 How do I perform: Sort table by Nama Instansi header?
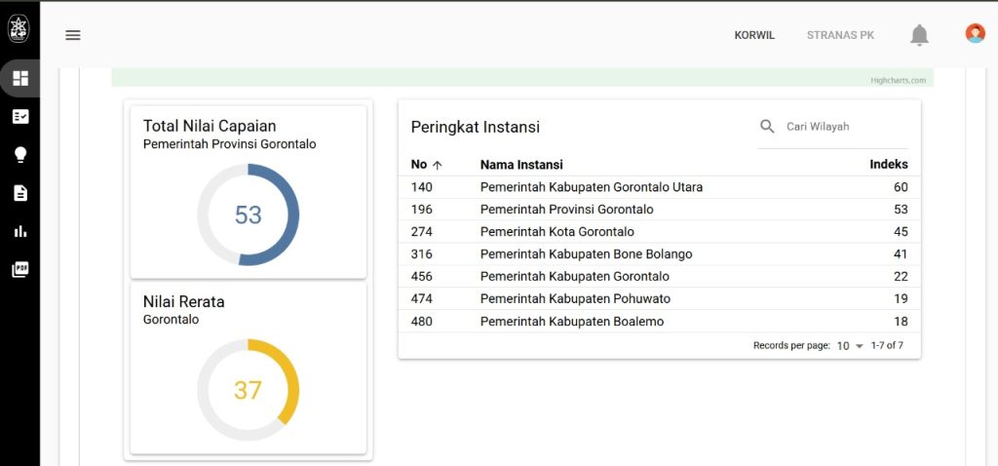click(521, 165)
